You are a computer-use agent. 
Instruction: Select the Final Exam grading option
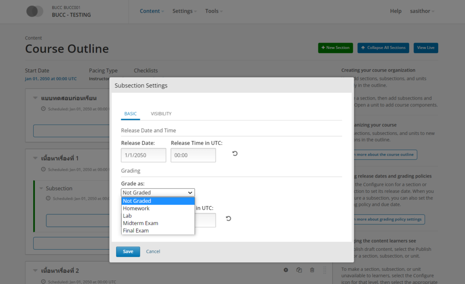[x=136, y=231]
